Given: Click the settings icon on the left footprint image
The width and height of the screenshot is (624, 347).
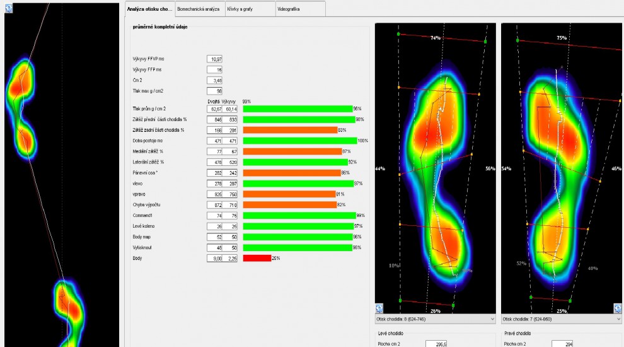Looking at the screenshot, I should pos(379,309).
